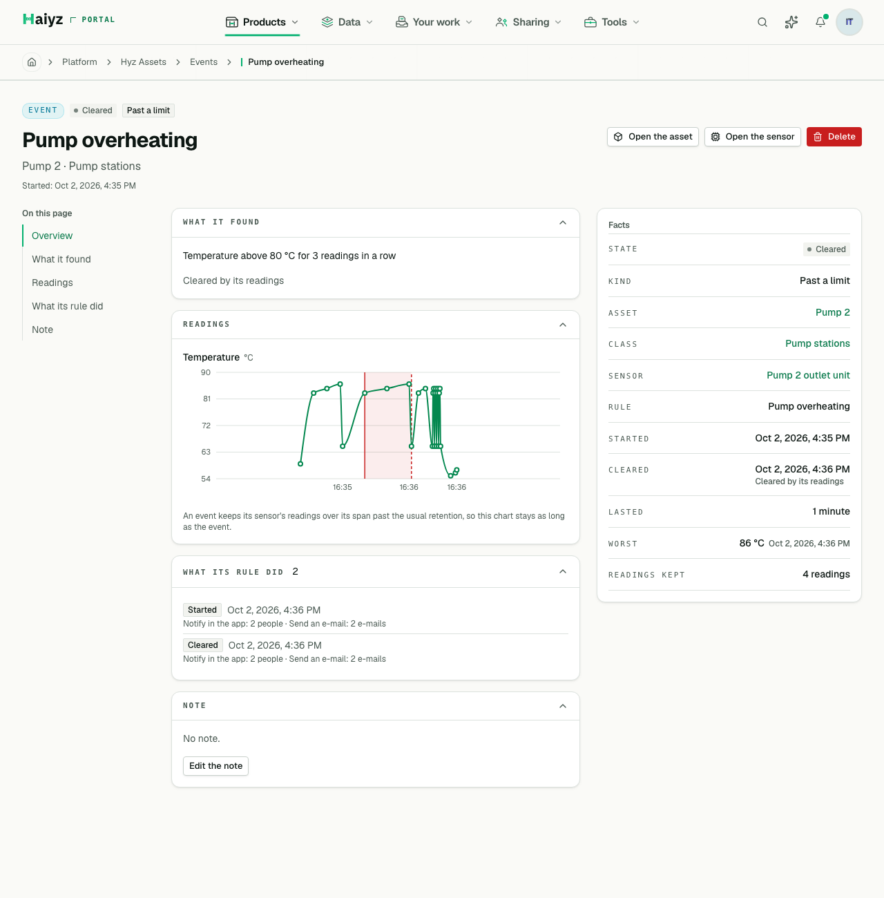This screenshot has width=884, height=898.
Task: Click the 'Started' tag in rule actions
Action: pos(202,610)
